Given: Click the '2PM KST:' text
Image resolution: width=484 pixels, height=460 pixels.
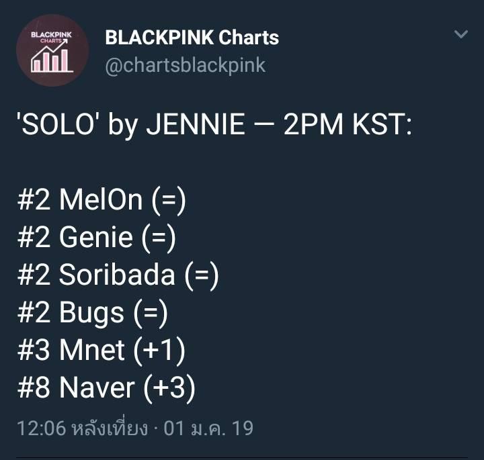Looking at the screenshot, I should coord(348,124).
